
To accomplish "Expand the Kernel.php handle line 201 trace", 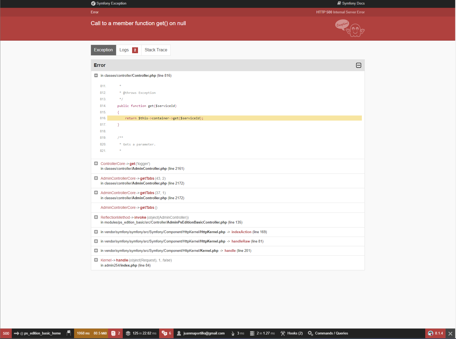I will pyautogui.click(x=96, y=251).
